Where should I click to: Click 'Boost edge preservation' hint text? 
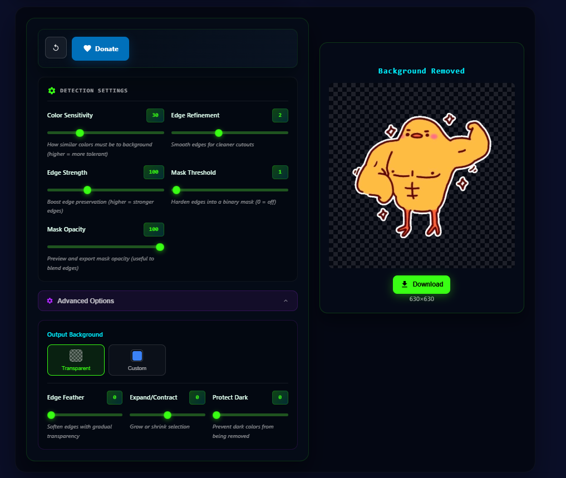[100, 206]
